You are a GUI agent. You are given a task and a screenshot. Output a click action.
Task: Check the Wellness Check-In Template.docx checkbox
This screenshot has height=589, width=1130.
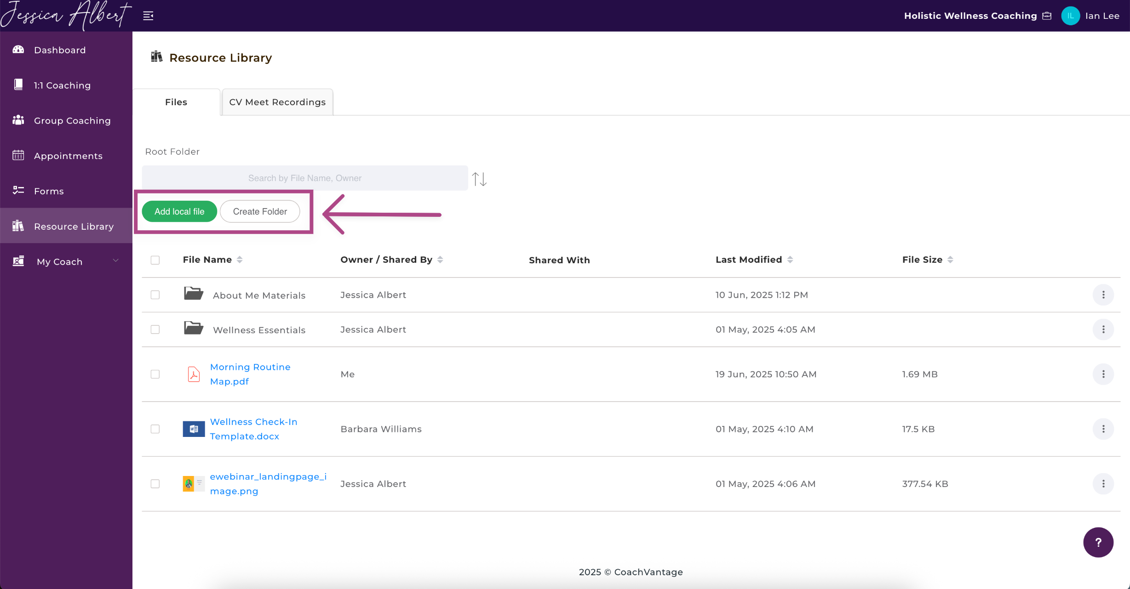pos(155,429)
